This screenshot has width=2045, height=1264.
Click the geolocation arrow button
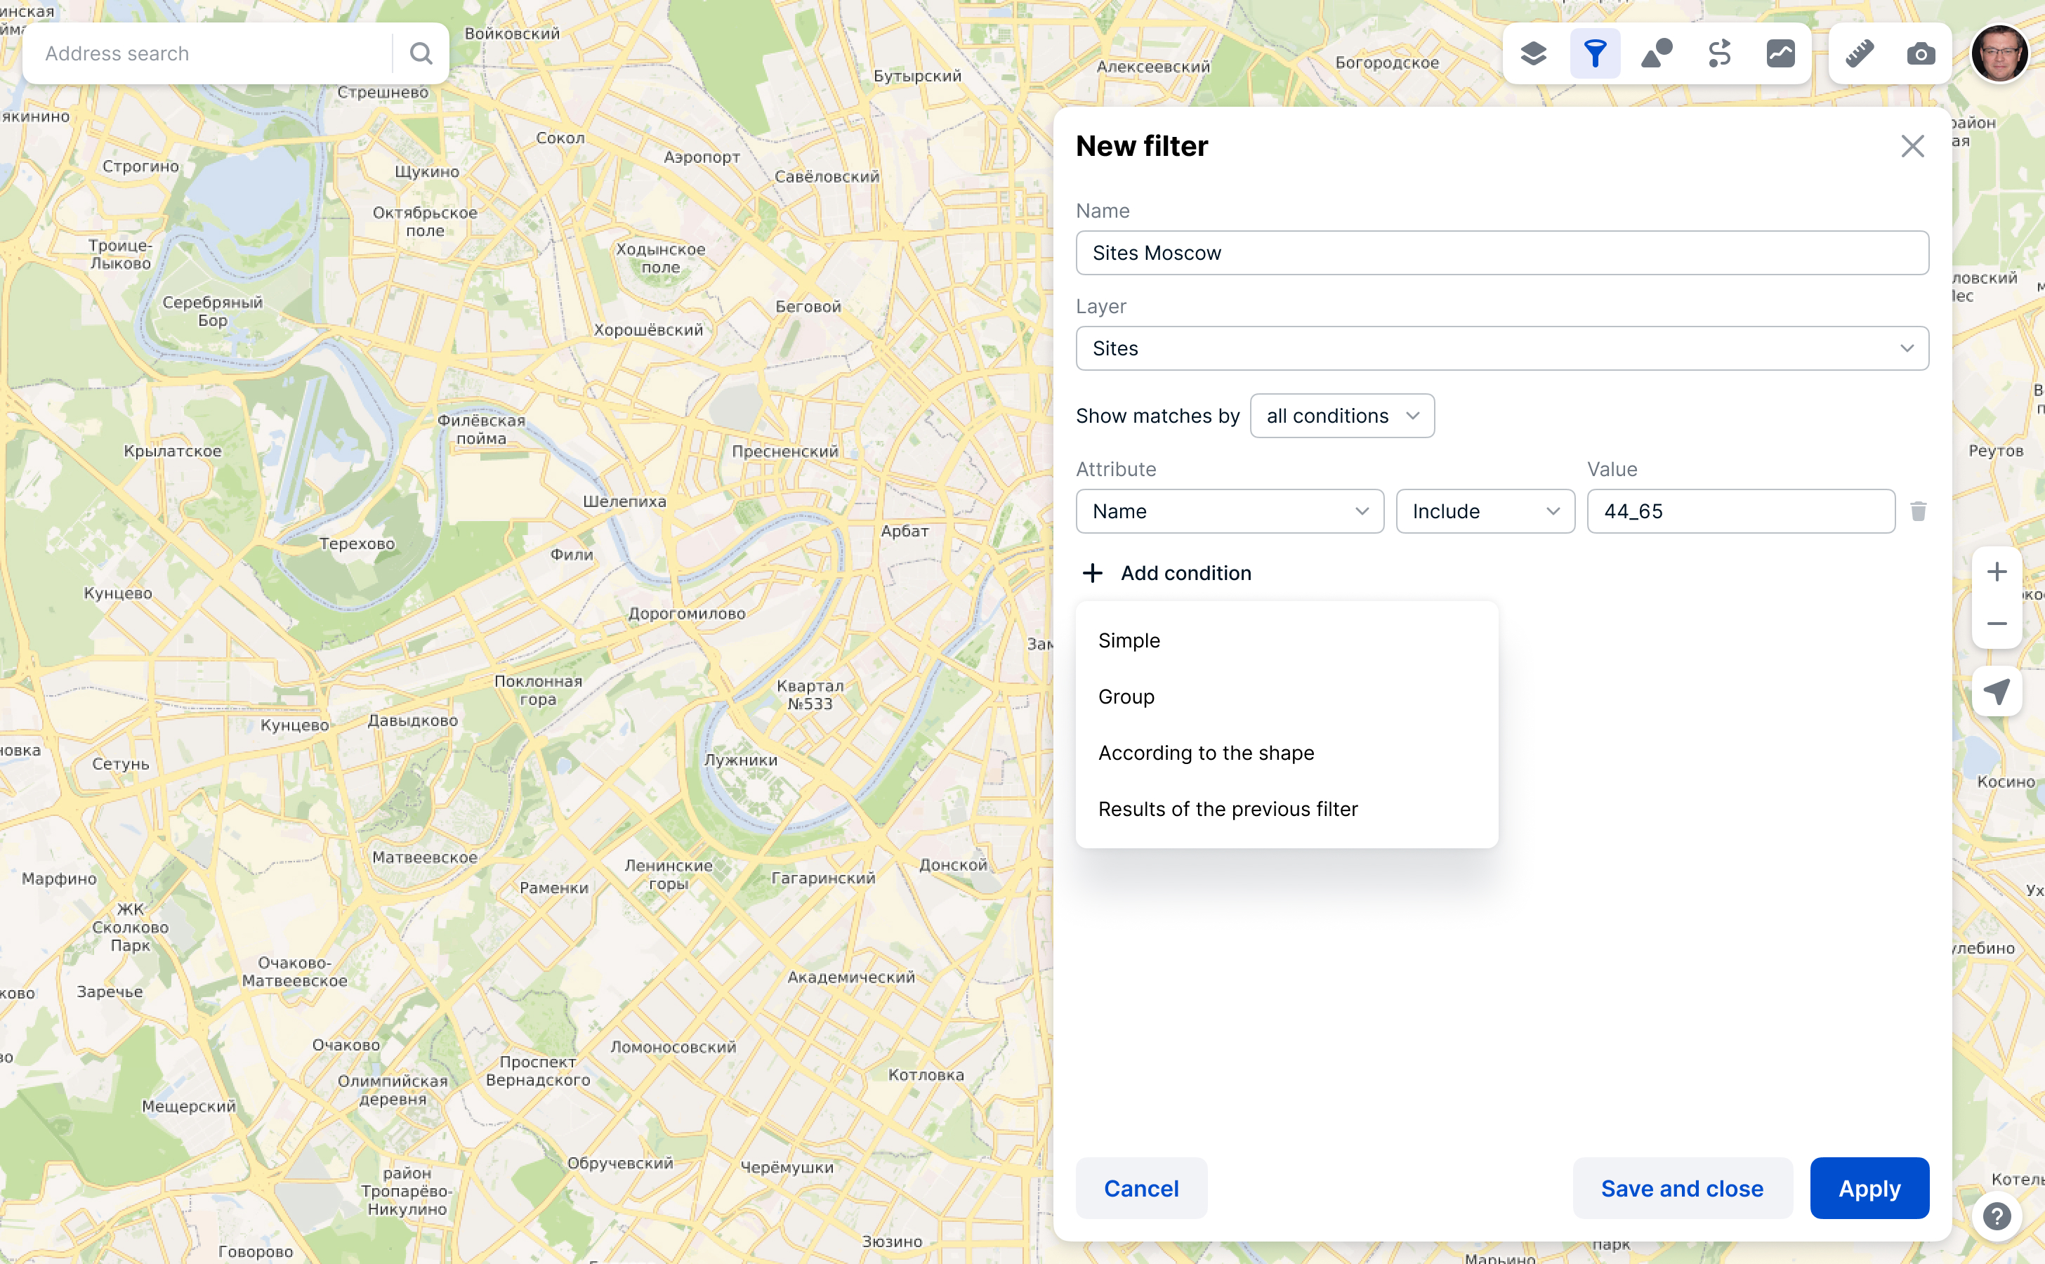(x=1997, y=692)
